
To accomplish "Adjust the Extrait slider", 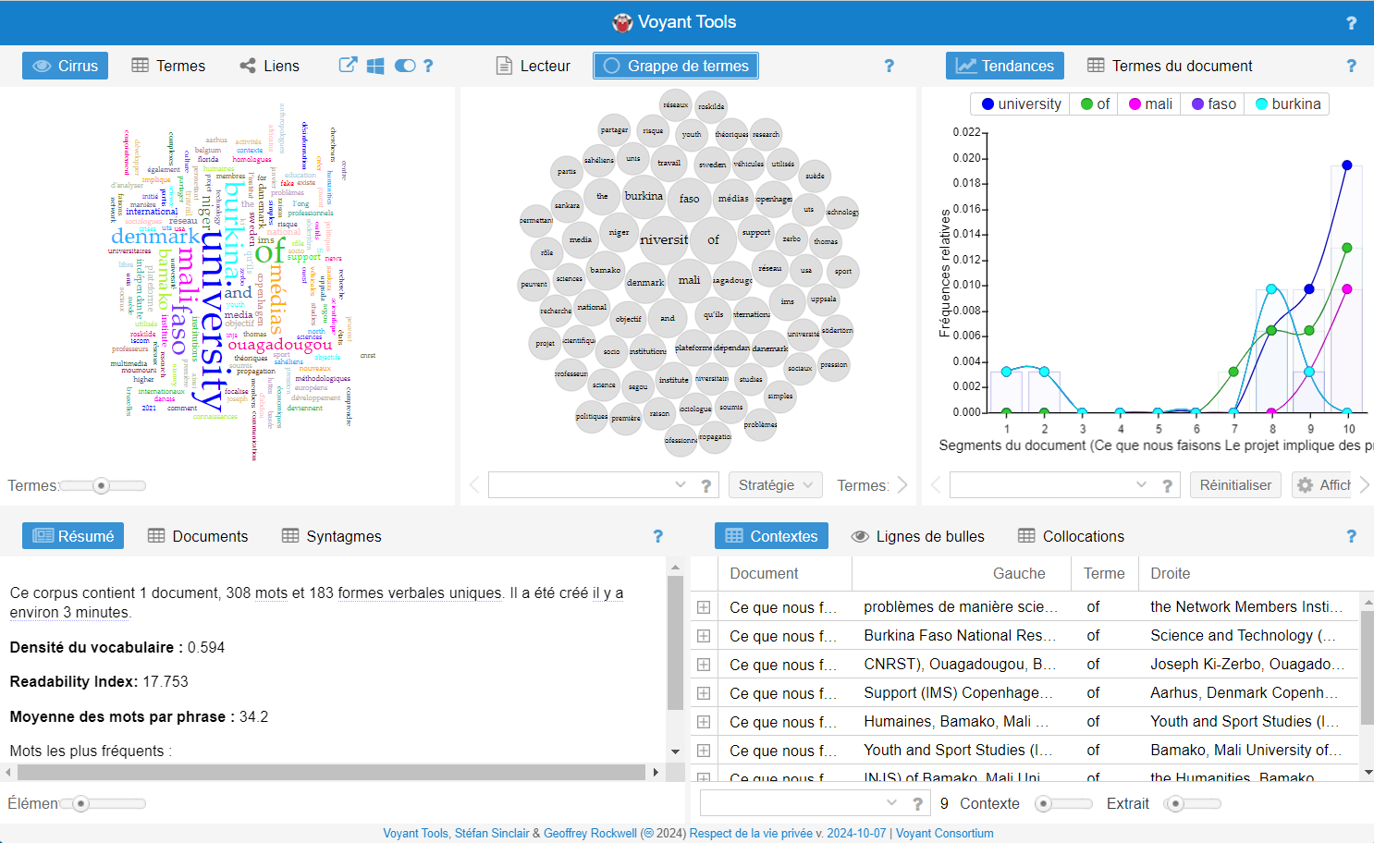I will [x=1176, y=803].
